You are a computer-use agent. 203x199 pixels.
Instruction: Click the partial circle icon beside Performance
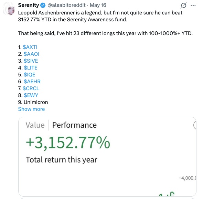pyautogui.click(x=195, y=125)
